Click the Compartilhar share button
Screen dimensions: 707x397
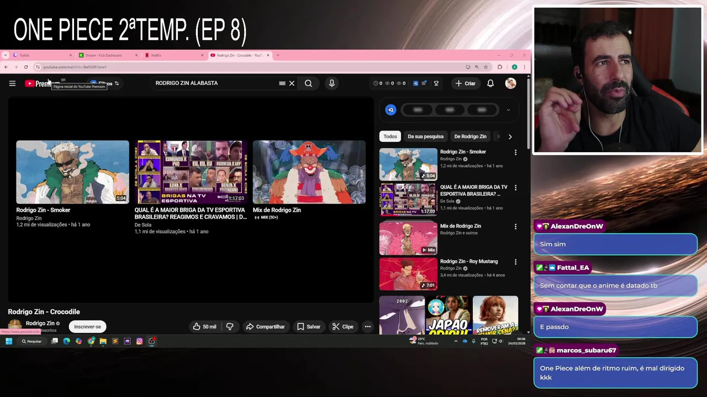pos(265,326)
